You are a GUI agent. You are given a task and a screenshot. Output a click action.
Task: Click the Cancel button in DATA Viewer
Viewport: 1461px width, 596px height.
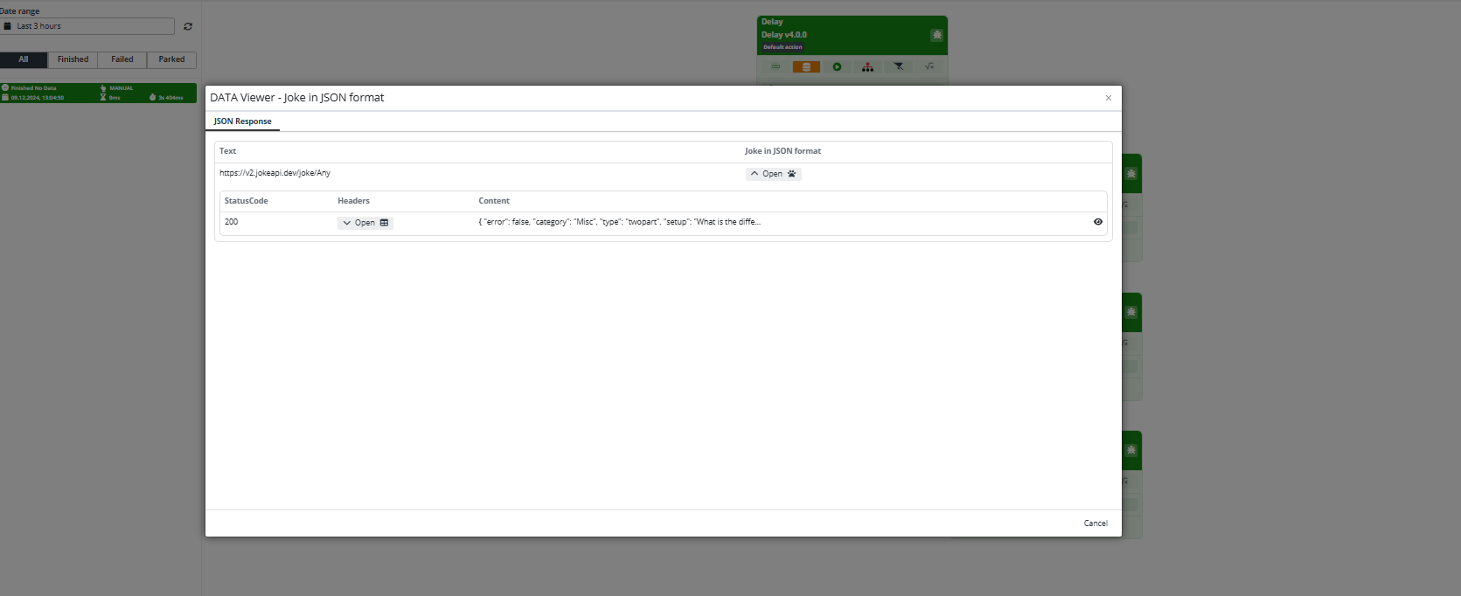click(1096, 523)
